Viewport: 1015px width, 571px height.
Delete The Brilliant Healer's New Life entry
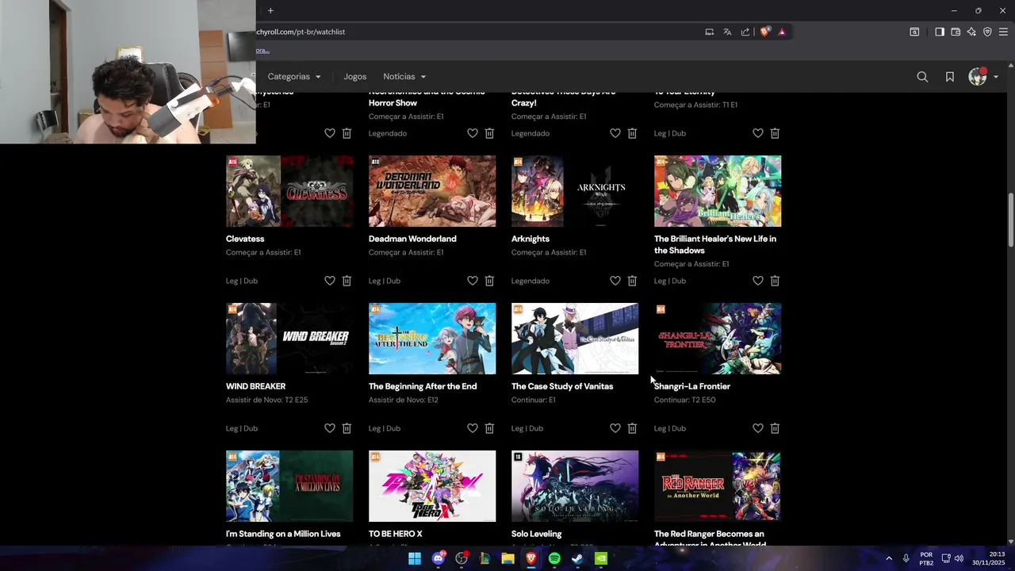pos(775,281)
